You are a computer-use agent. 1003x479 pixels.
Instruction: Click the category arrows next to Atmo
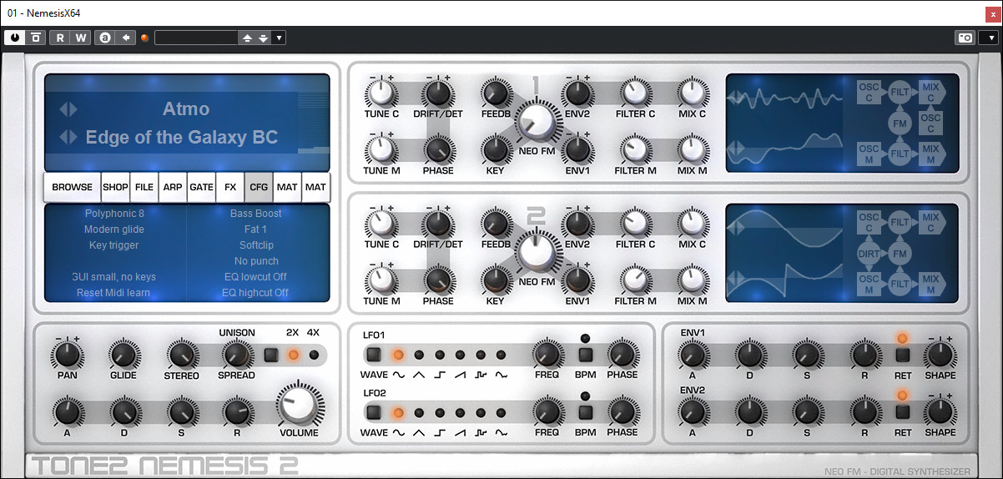click(68, 109)
